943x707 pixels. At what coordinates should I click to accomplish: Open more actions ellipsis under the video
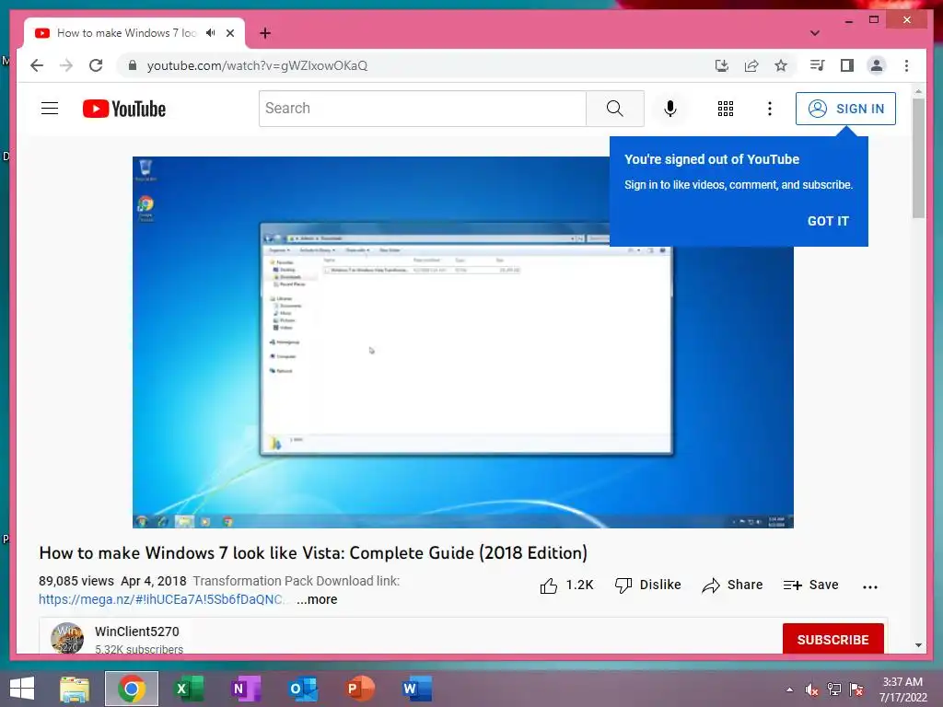coord(870,586)
